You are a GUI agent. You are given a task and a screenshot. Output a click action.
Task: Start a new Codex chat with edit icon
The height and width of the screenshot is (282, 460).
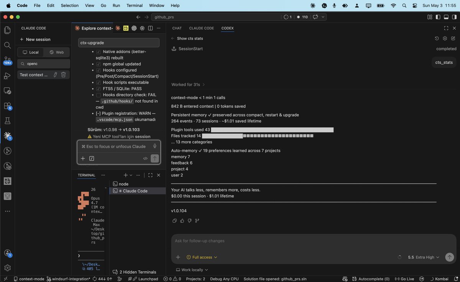coord(453,38)
